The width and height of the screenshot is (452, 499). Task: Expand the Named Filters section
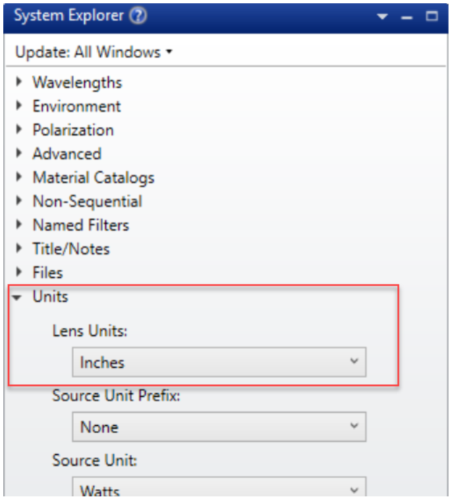20,225
